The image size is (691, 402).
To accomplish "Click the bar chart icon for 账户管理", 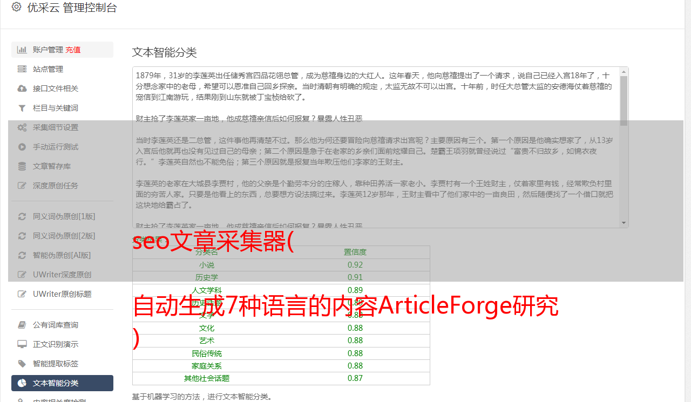I will [x=22, y=50].
